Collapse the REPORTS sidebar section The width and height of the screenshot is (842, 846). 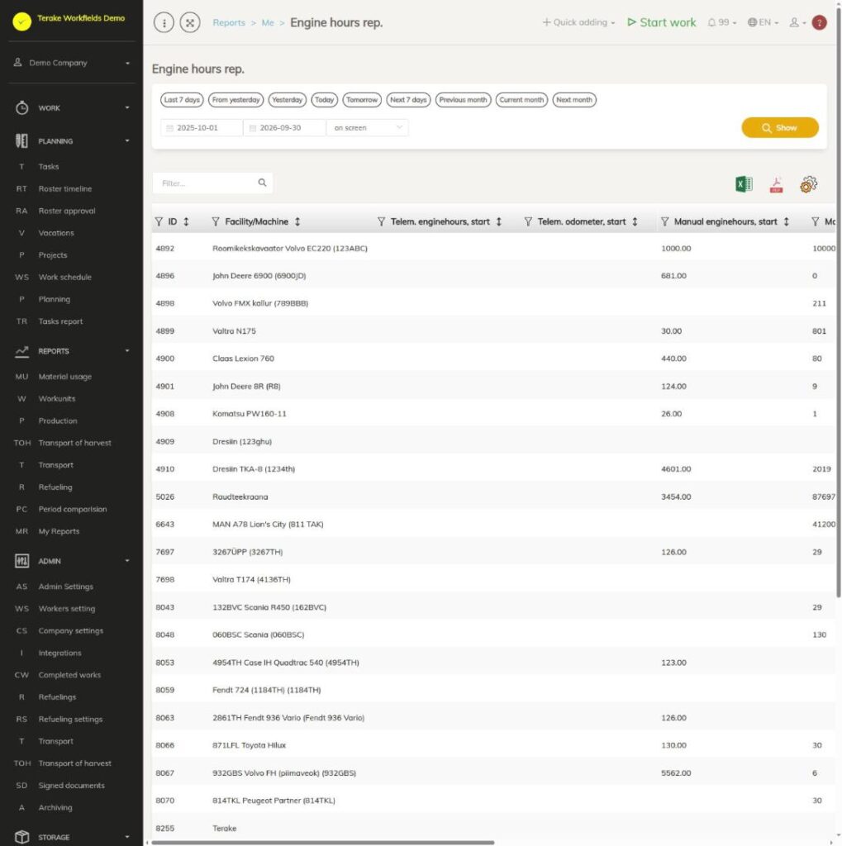coord(72,351)
